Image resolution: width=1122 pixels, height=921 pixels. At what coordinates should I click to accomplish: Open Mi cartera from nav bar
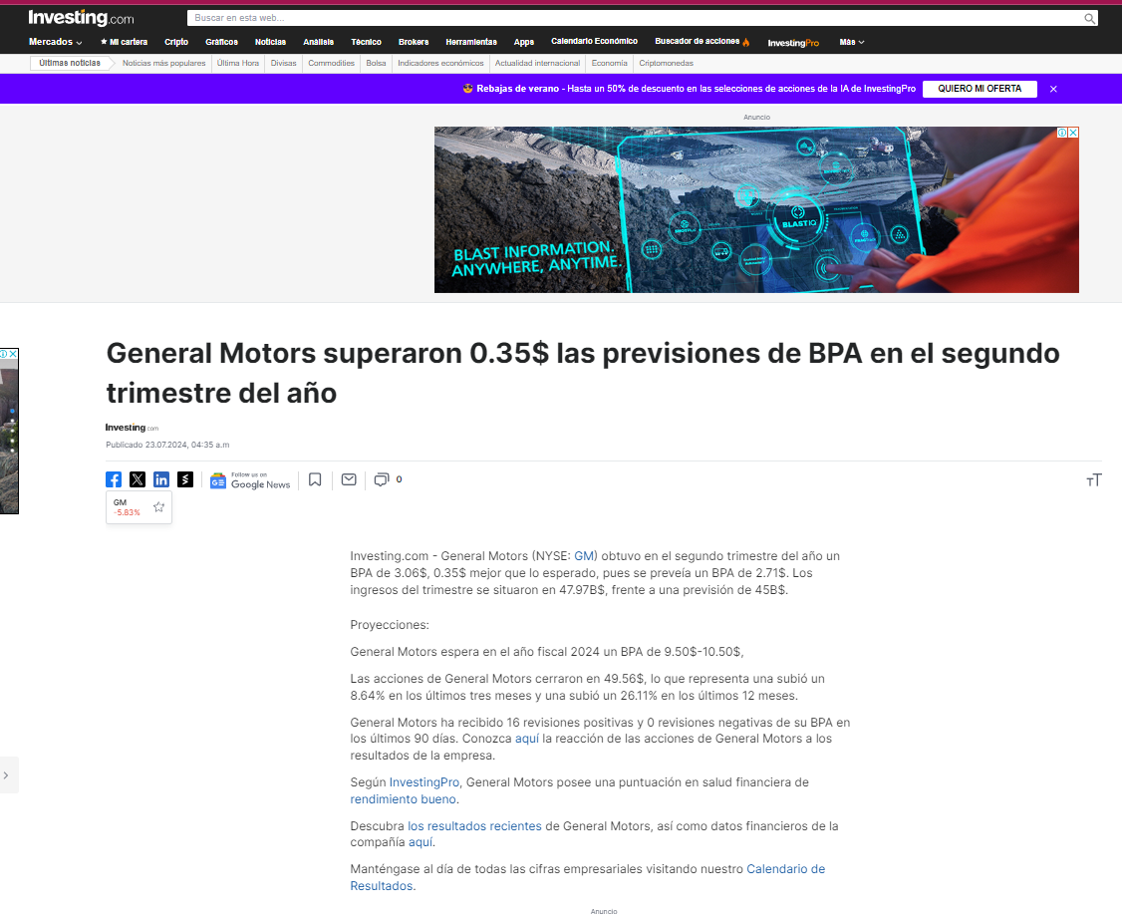124,42
